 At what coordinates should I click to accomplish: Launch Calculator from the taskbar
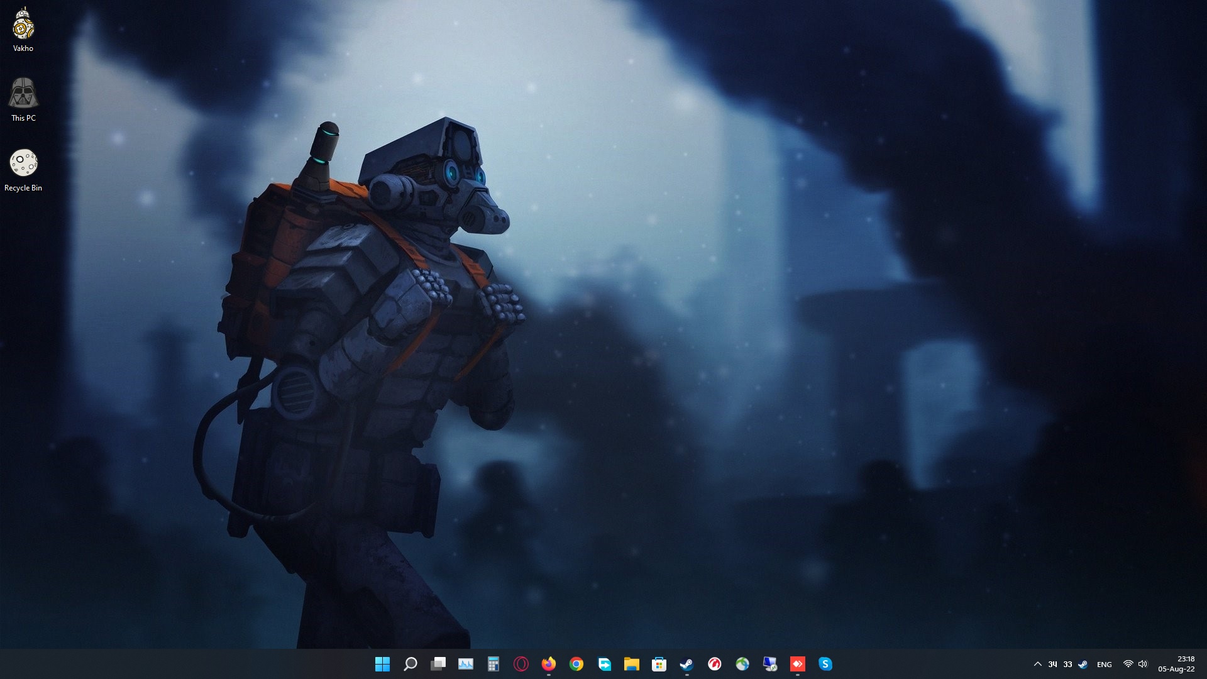(x=493, y=664)
